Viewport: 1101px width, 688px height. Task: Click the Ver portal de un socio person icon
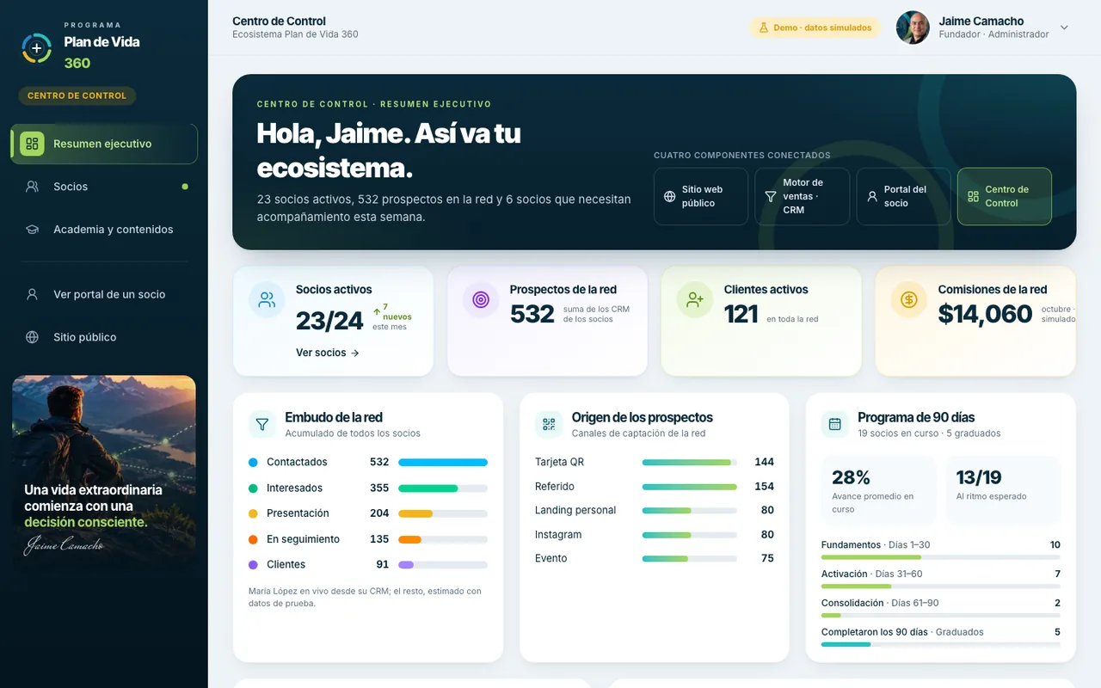point(33,294)
